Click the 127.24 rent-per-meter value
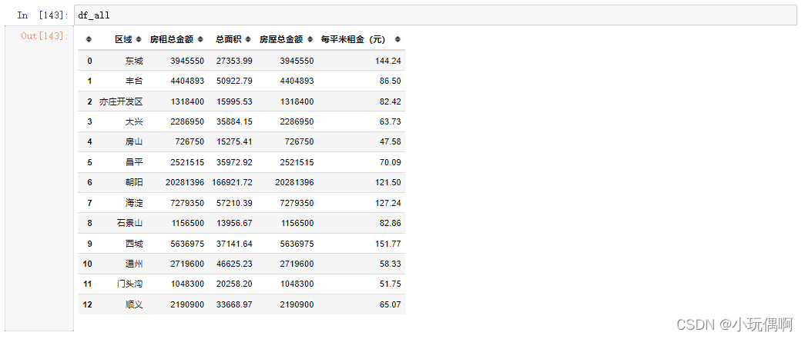 click(x=388, y=203)
